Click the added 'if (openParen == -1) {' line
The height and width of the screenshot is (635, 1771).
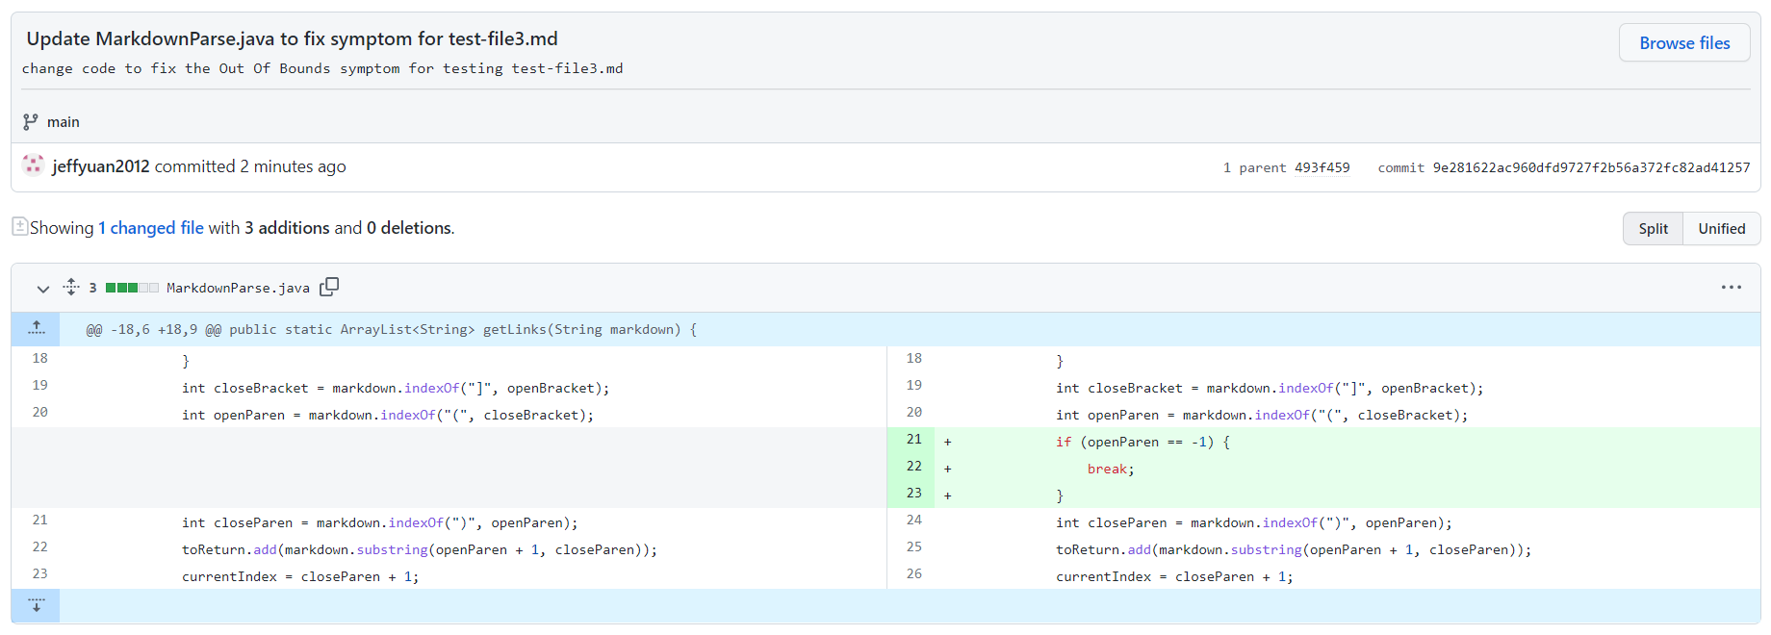tap(1142, 443)
